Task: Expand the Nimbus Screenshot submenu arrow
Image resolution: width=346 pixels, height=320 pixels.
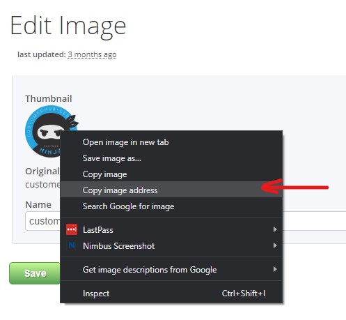Action: click(275, 245)
